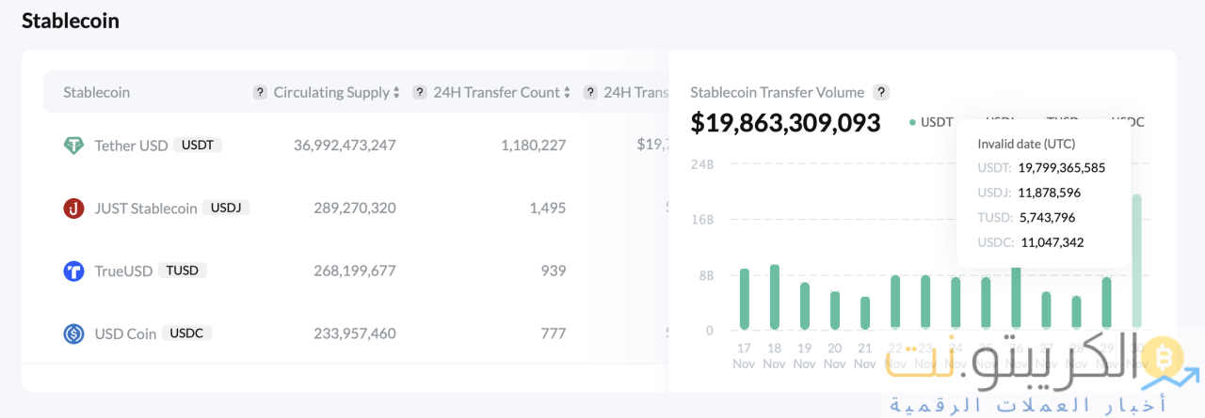Click the Tether USD coin icon
This screenshot has width=1205, height=418.
(x=74, y=146)
